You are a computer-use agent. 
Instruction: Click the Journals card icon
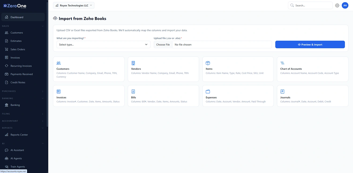click(x=282, y=92)
